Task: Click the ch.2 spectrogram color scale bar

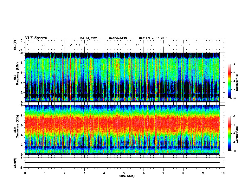Action: tap(229, 133)
